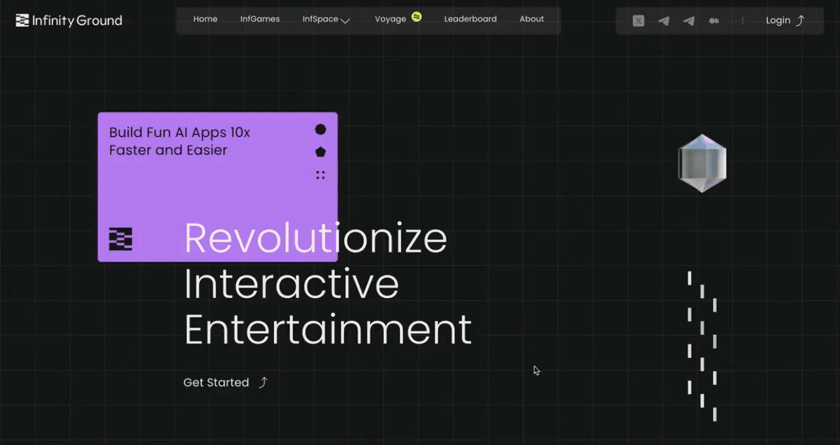Viewport: 840px width, 445px height.
Task: Navigate to Voyage
Action: [x=391, y=20]
